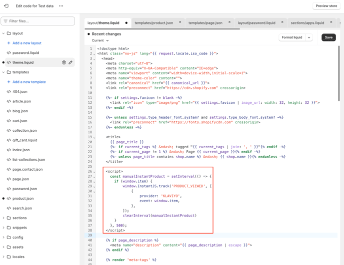Open list-collections.json template file
This screenshot has height=265, width=344.
tap(28, 159)
